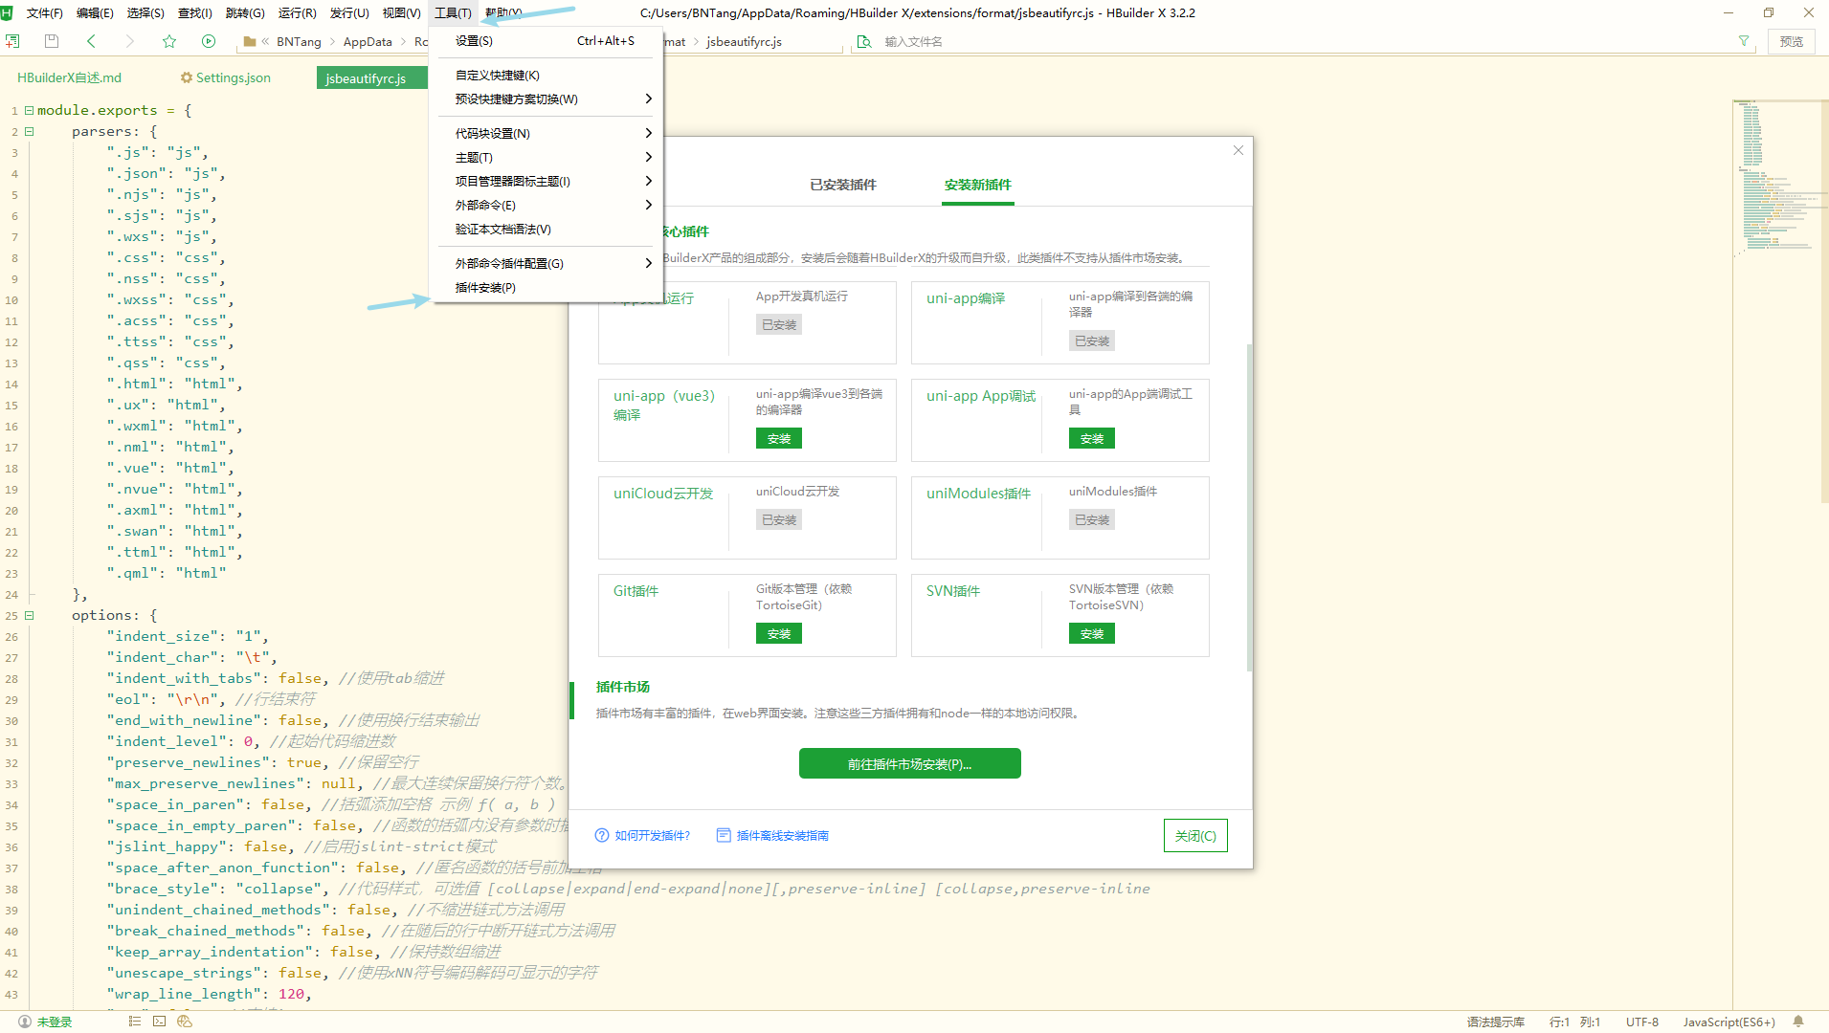Click the plugin dialog vertical scrollbar

[1249, 507]
